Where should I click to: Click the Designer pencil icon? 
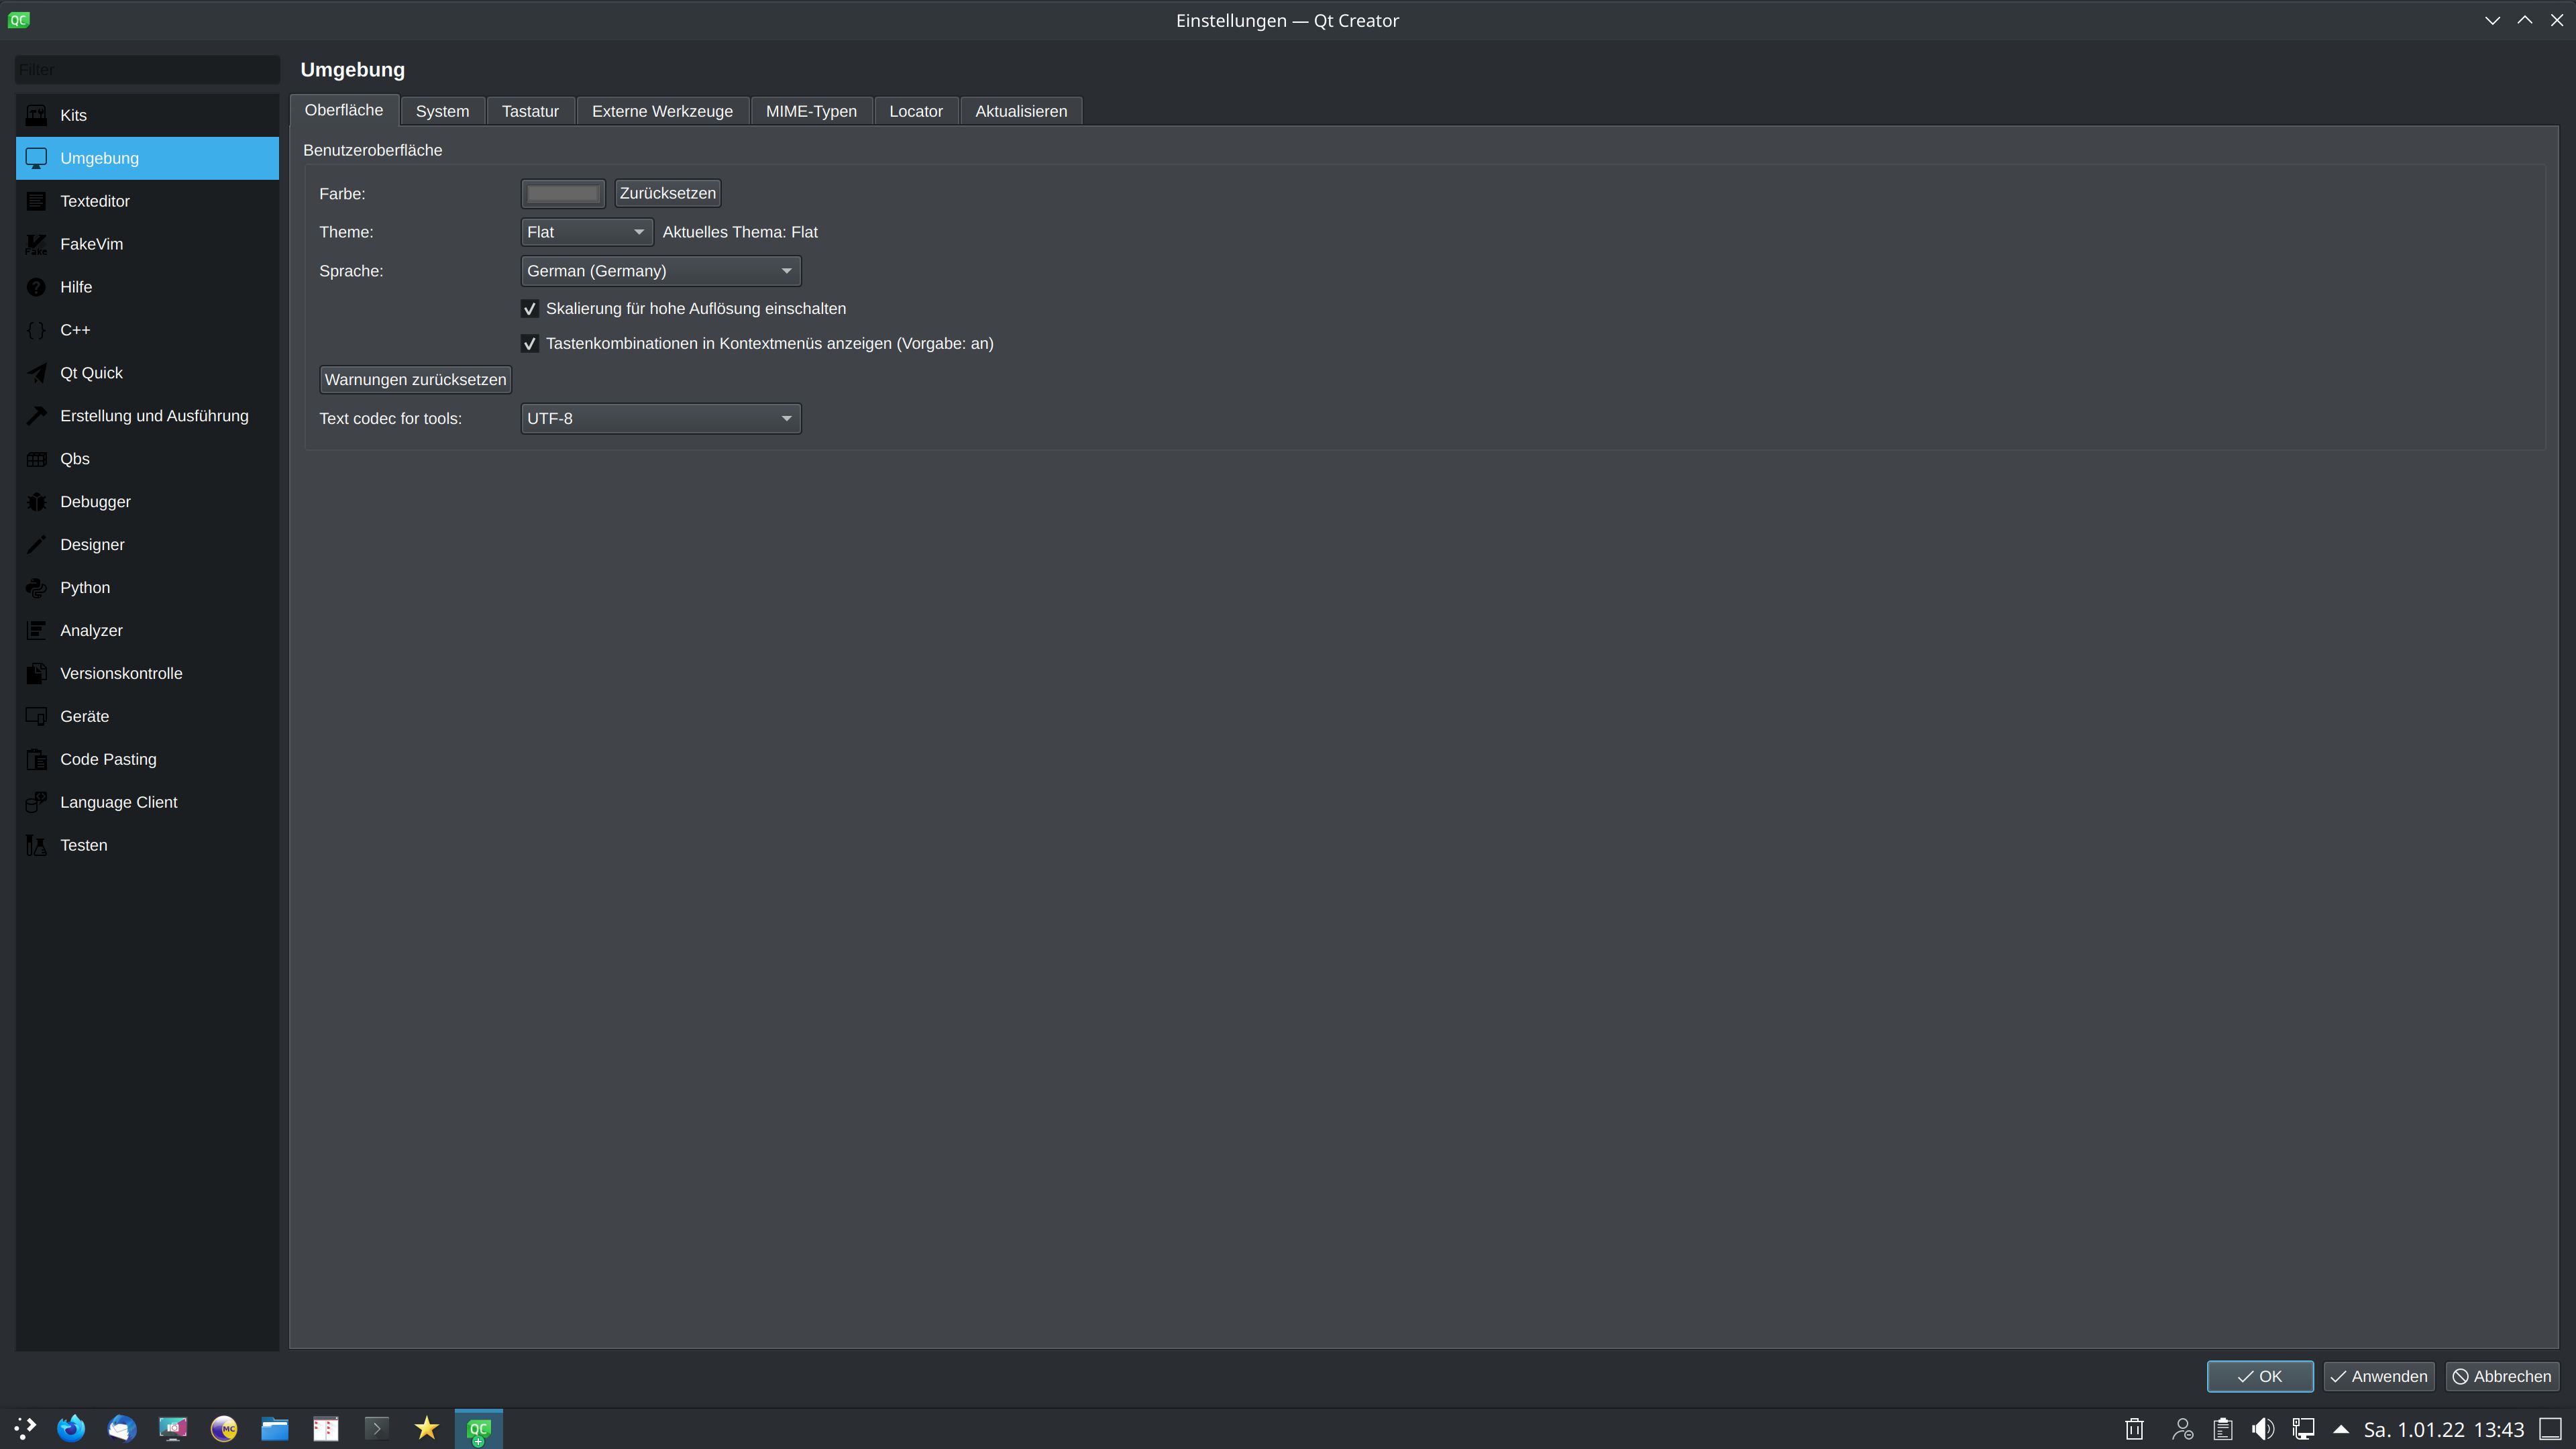[36, 545]
